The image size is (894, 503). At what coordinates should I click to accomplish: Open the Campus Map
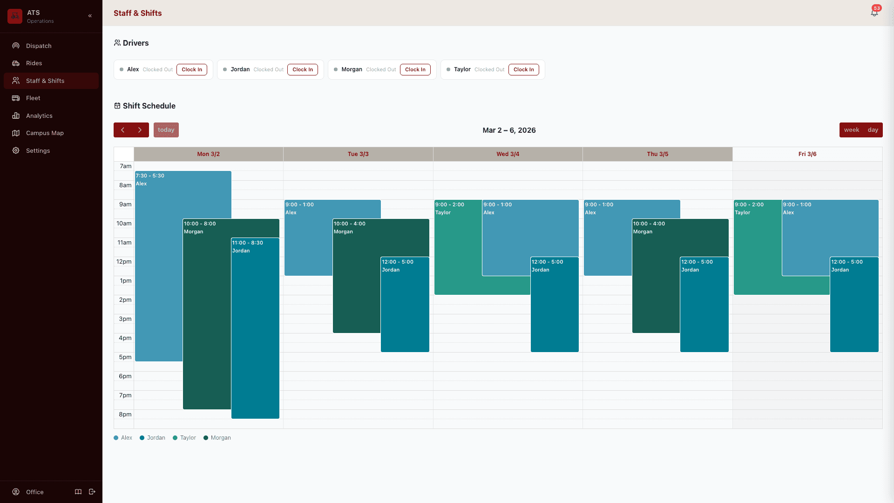click(45, 133)
